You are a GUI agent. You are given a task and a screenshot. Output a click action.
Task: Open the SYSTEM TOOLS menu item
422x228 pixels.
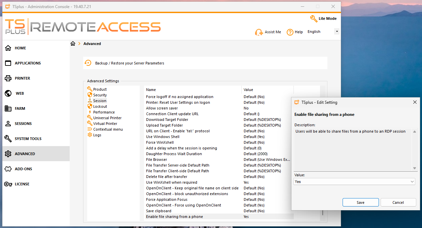click(36, 139)
